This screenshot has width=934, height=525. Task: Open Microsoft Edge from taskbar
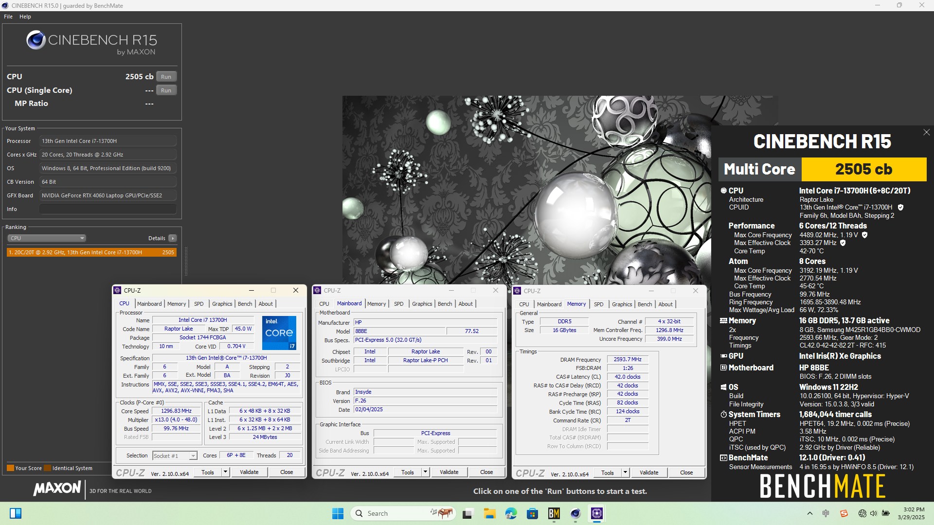511,513
